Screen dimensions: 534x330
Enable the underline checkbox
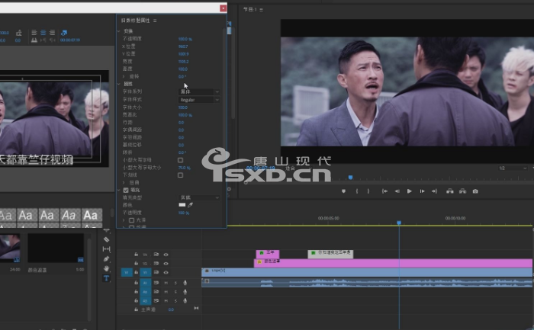181,175
